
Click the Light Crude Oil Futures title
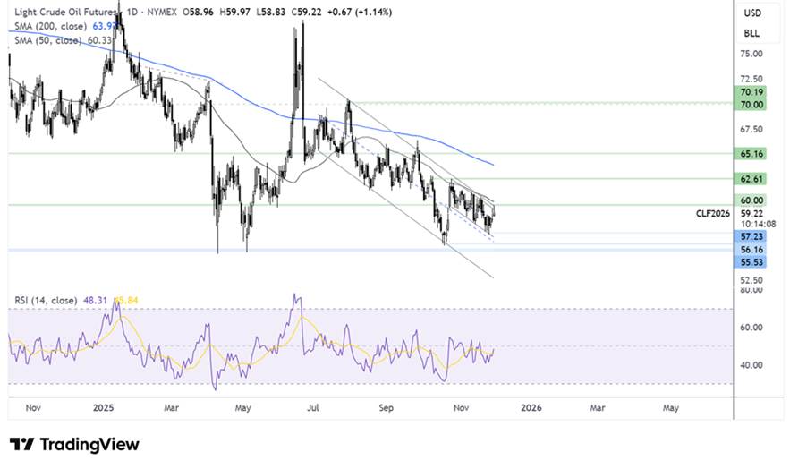(x=65, y=12)
